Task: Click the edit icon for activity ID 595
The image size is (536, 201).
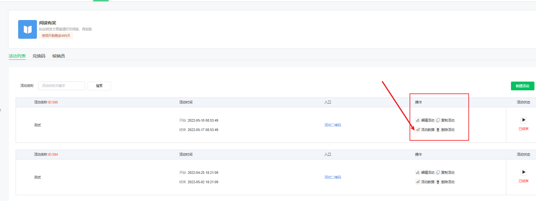Action: coord(418,120)
